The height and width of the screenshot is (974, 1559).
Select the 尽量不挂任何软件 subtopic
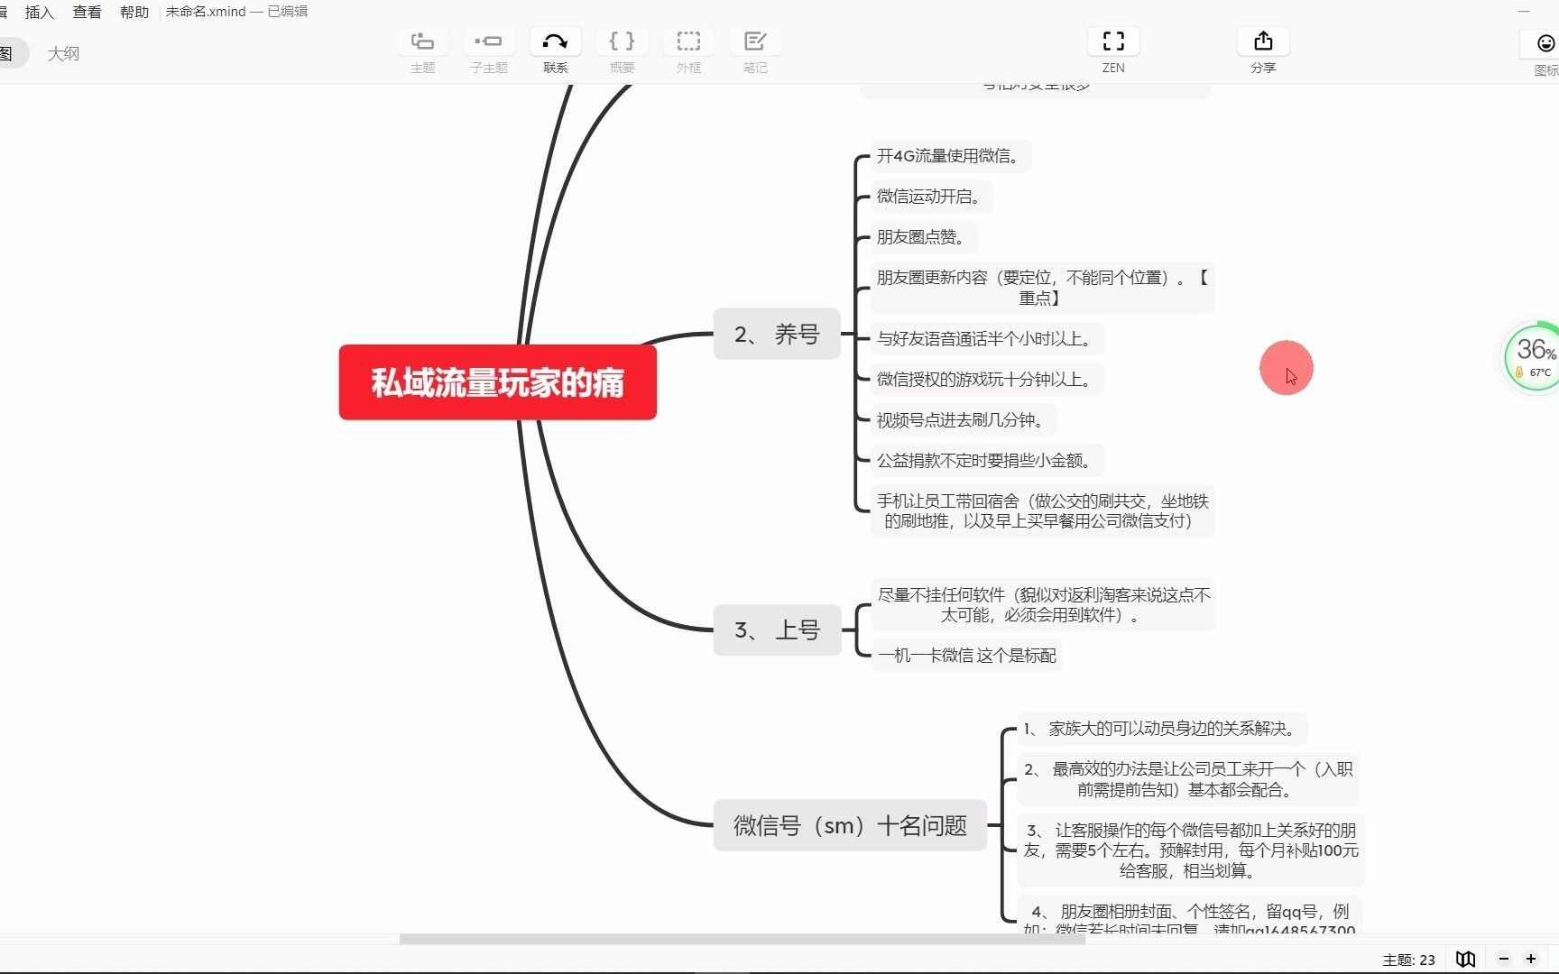point(1044,605)
